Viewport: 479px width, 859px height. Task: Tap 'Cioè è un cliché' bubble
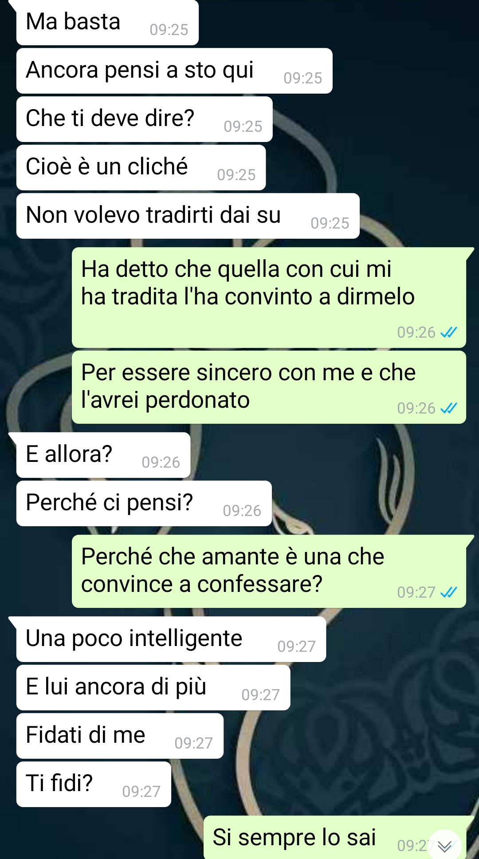[141, 168]
